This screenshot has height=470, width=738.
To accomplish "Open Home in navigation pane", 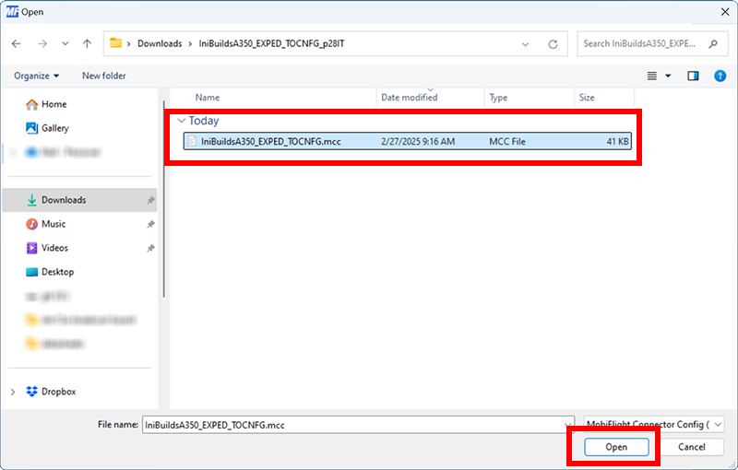I will click(x=54, y=104).
